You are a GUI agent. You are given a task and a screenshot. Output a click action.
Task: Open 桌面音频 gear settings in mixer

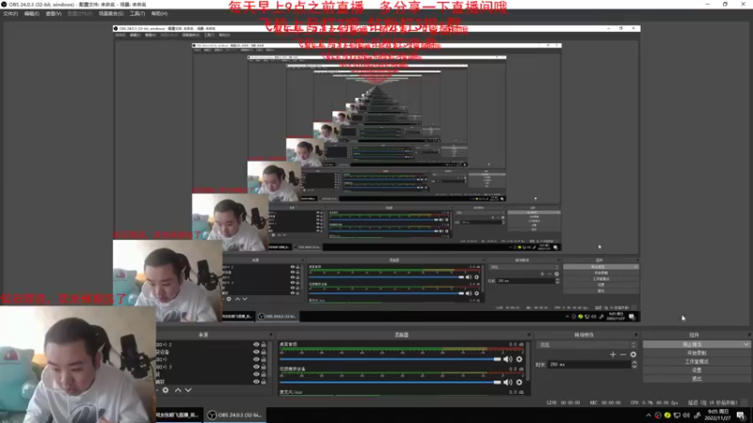[x=520, y=359]
